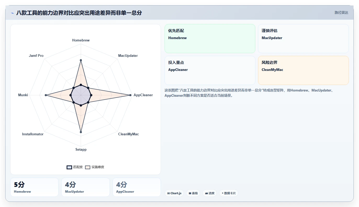Click the outer data point on Munki axis
The image size is (359, 207).
click(46, 95)
